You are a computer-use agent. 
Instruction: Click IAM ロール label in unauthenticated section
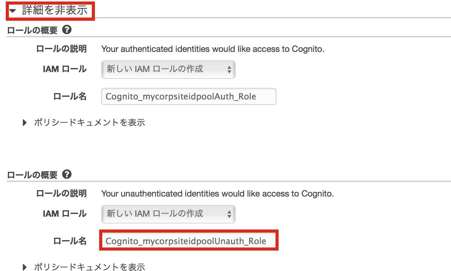pyautogui.click(x=65, y=214)
